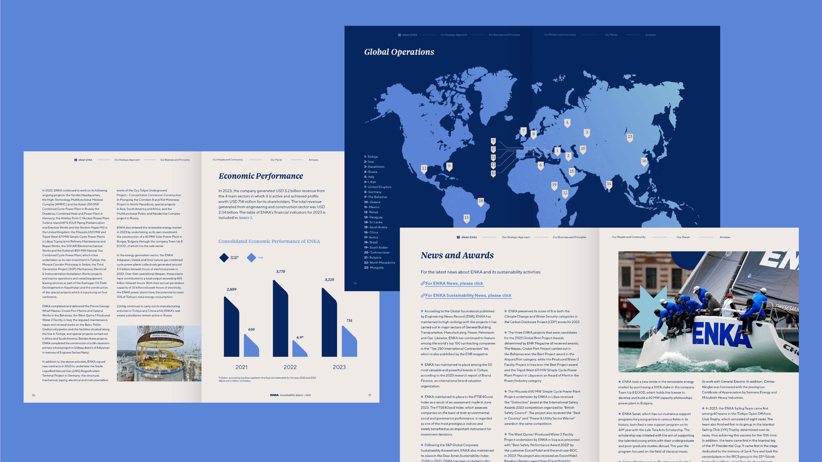
Task: Select map pin 11 on Mexico
Action: point(424,169)
